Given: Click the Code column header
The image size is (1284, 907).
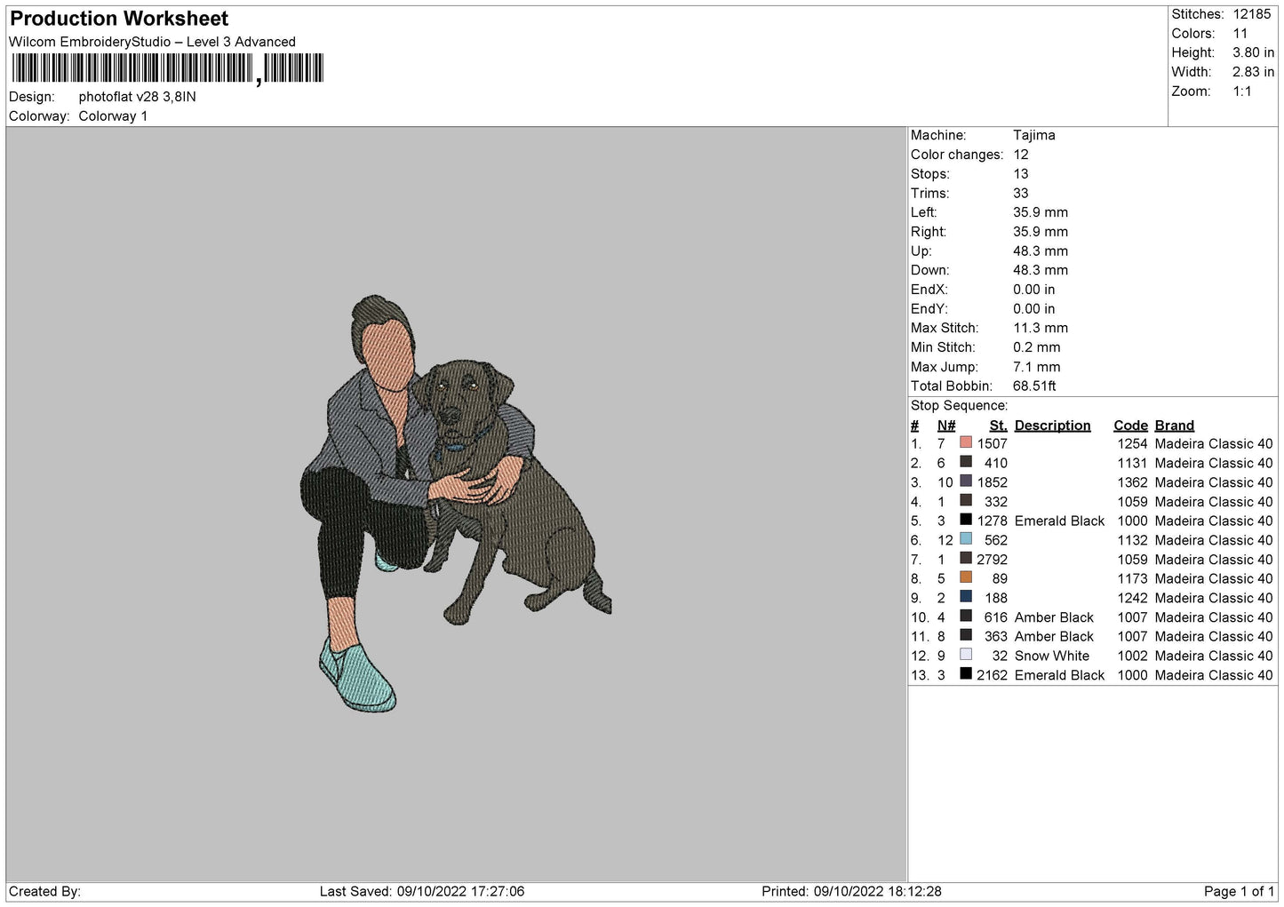Looking at the screenshot, I should [x=1130, y=426].
